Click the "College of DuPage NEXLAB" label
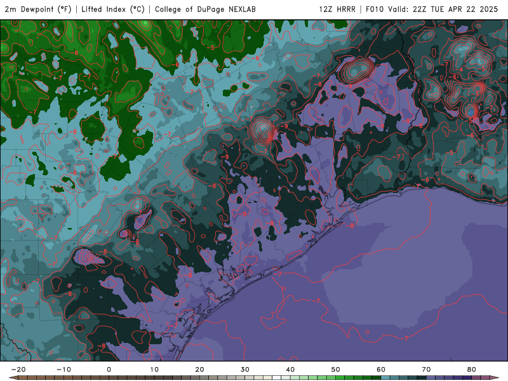The width and height of the screenshot is (508, 381). pyautogui.click(x=205, y=10)
